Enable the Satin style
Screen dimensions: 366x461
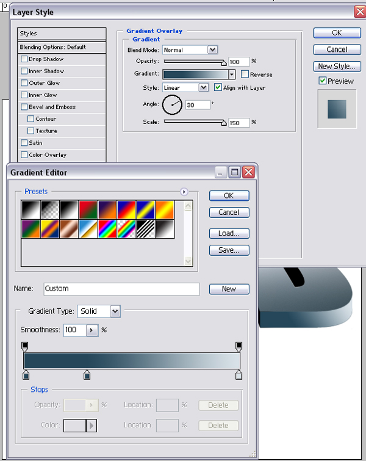[24, 143]
